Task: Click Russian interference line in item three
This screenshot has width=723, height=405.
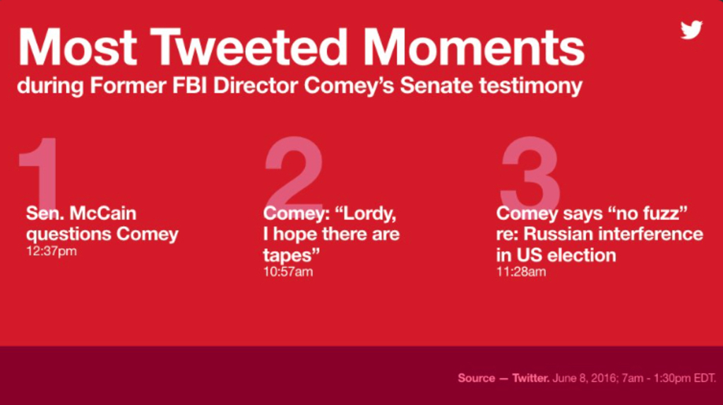Action: point(599,234)
